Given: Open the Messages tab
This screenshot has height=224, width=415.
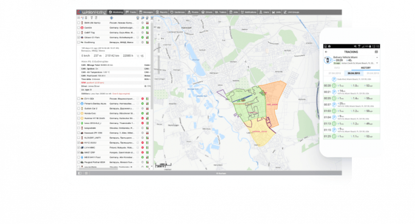Looking at the screenshot, I should coord(146,12).
